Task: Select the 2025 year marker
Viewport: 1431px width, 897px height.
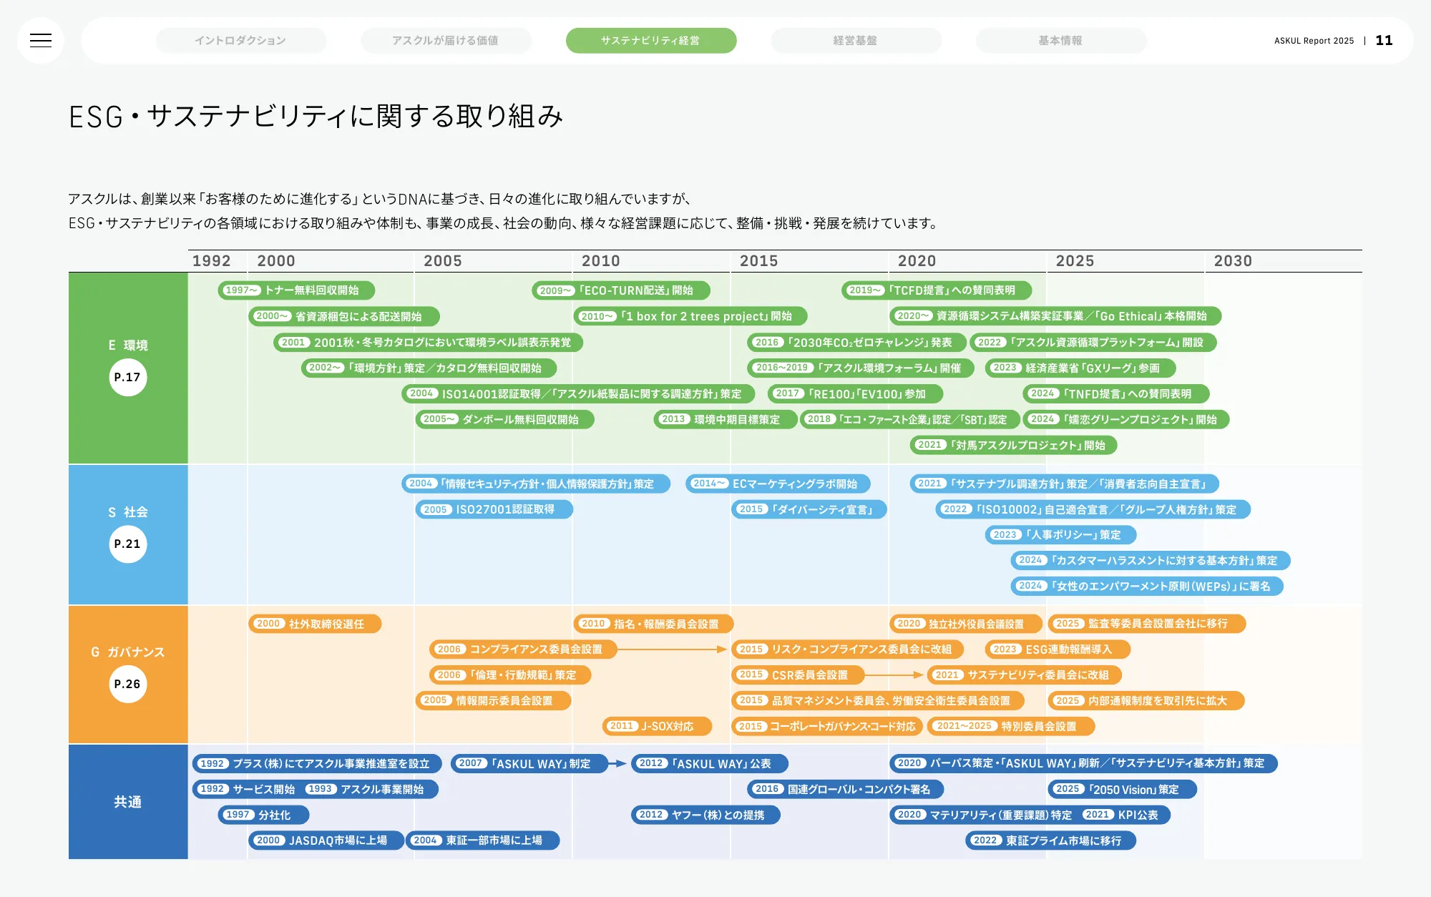Action: (x=1075, y=261)
